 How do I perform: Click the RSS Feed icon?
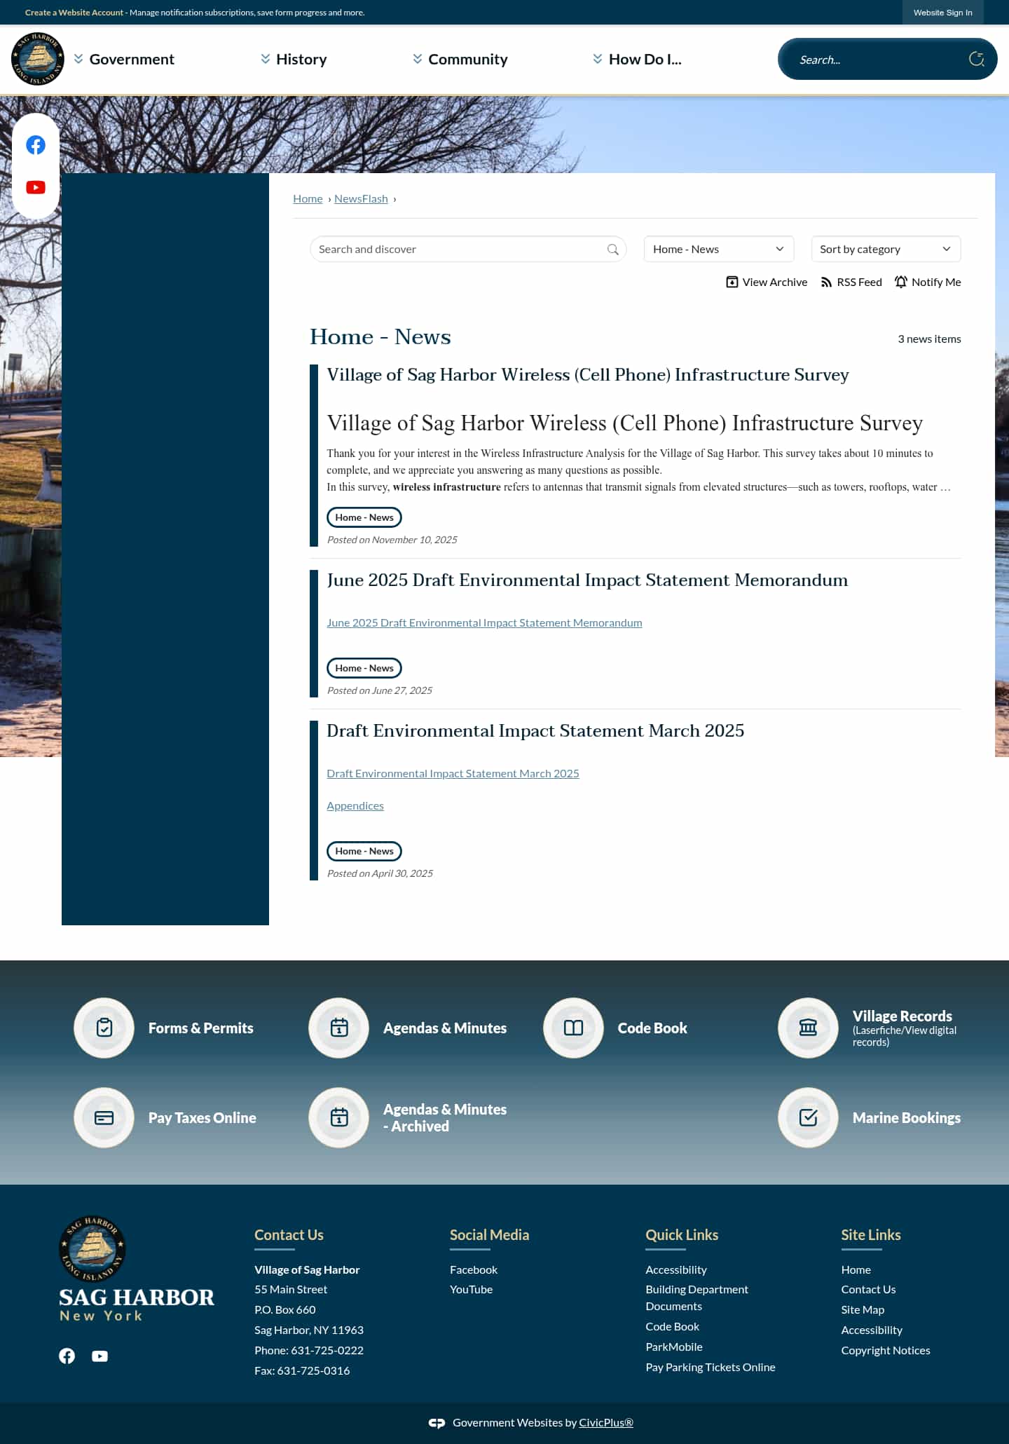coord(826,282)
